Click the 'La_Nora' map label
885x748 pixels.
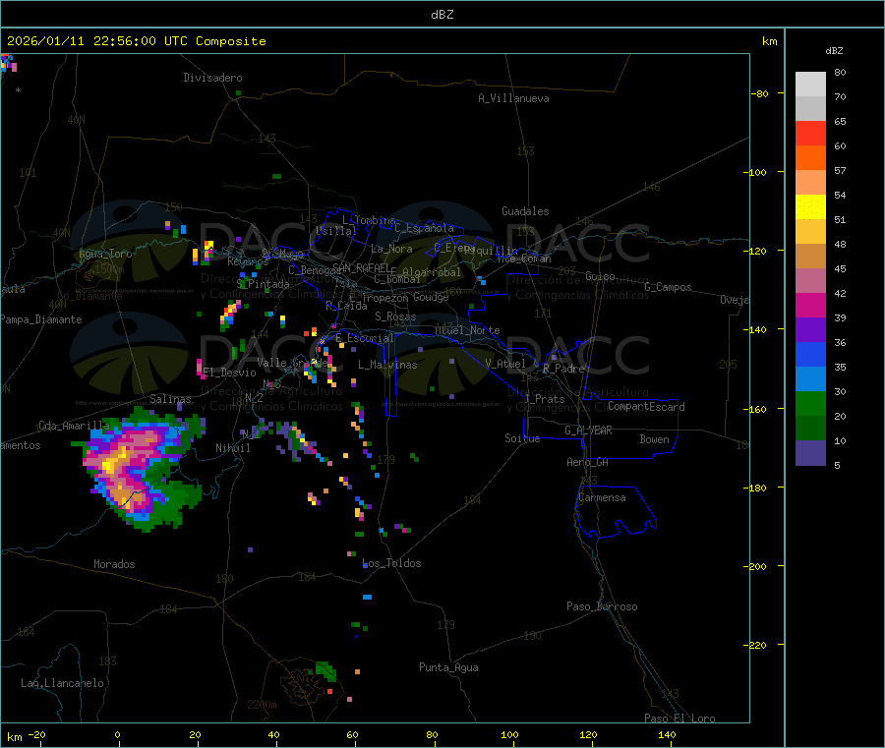pos(391,249)
